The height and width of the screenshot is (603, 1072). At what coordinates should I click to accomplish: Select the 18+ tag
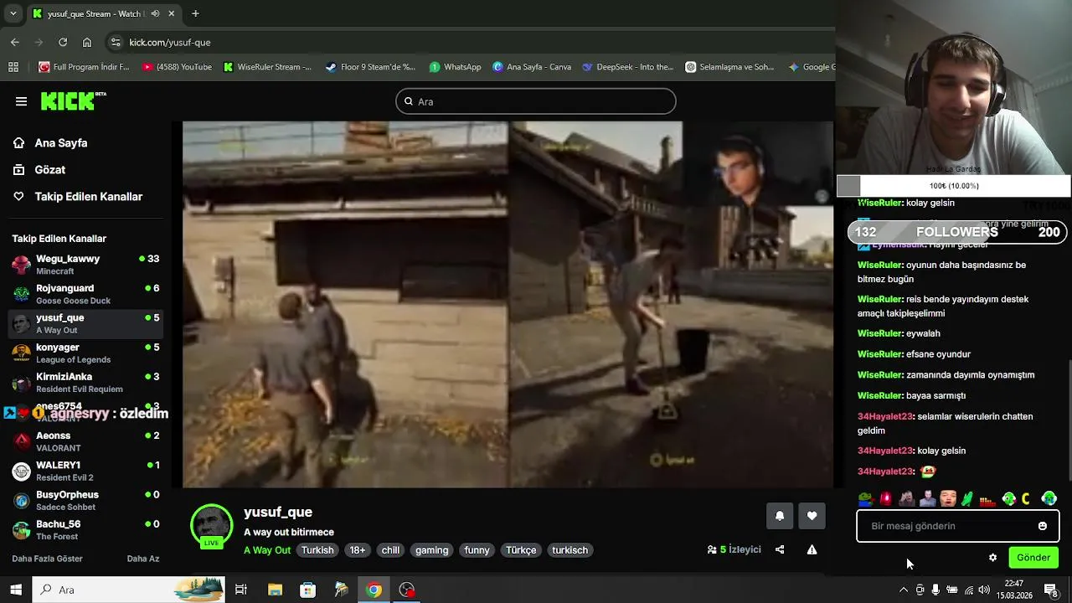click(358, 550)
